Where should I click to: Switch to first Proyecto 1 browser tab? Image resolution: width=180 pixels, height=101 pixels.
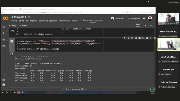pos(10,9)
